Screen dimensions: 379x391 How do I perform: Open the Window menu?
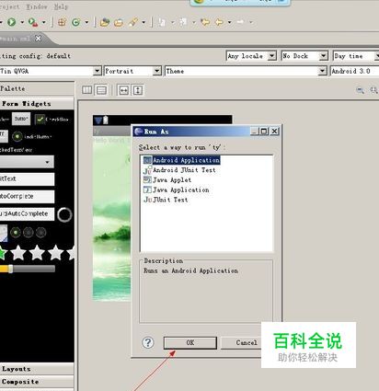pyautogui.click(x=37, y=6)
